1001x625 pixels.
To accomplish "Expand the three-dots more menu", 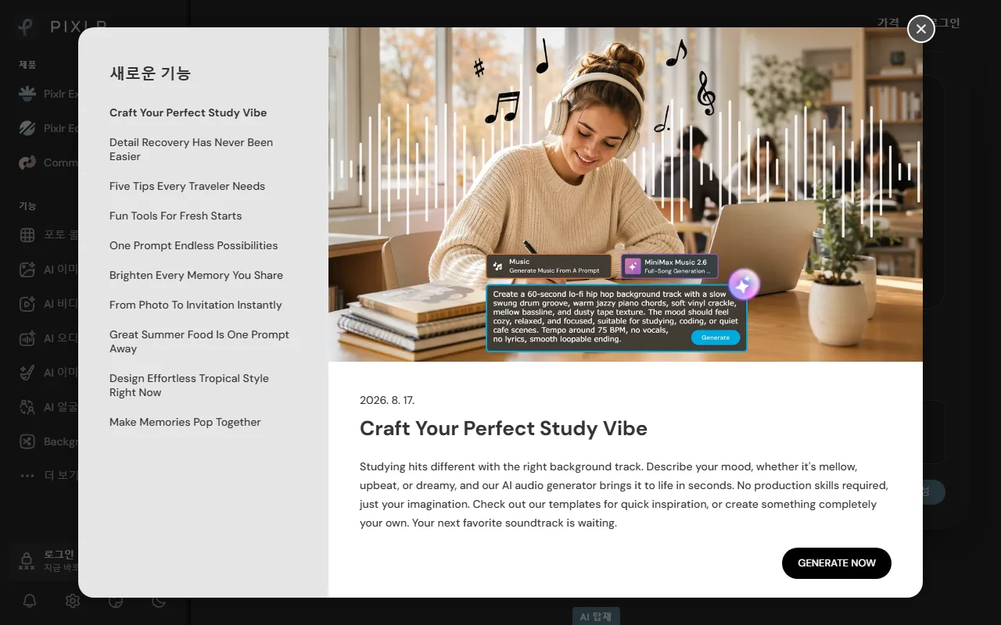I will click(27, 475).
